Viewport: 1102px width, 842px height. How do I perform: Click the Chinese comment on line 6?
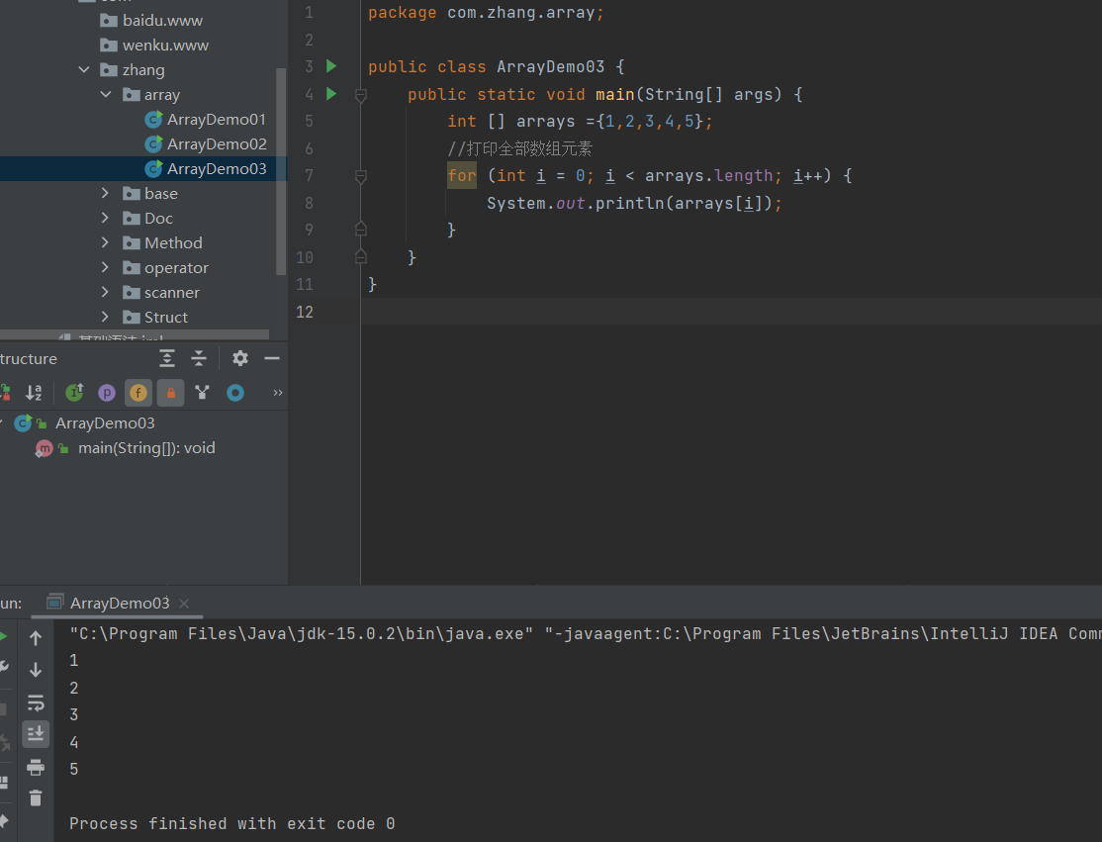[520, 149]
